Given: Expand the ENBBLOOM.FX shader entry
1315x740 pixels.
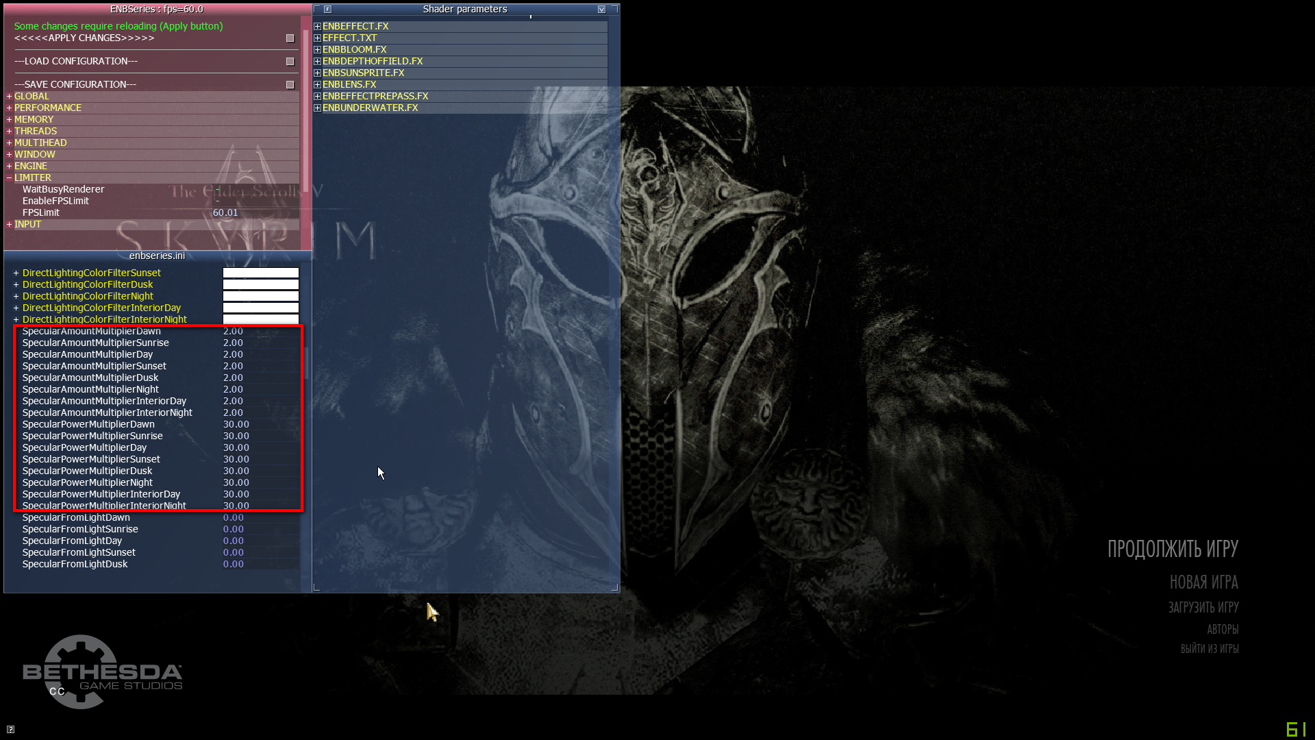Looking at the screenshot, I should tap(317, 50).
